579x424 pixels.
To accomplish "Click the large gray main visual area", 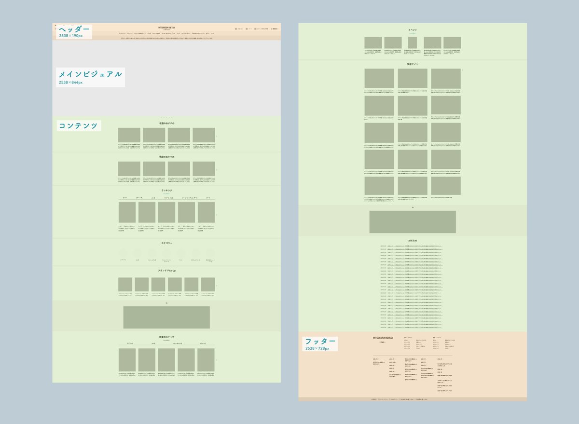I will (166, 78).
